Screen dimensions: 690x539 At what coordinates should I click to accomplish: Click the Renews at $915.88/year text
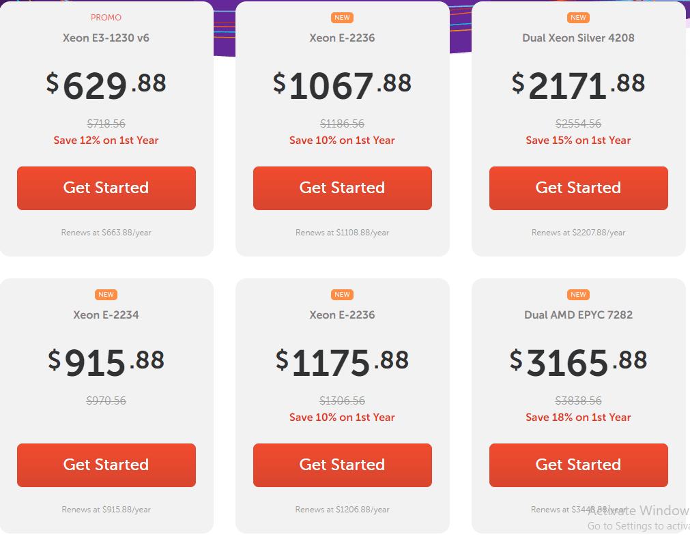click(x=106, y=510)
